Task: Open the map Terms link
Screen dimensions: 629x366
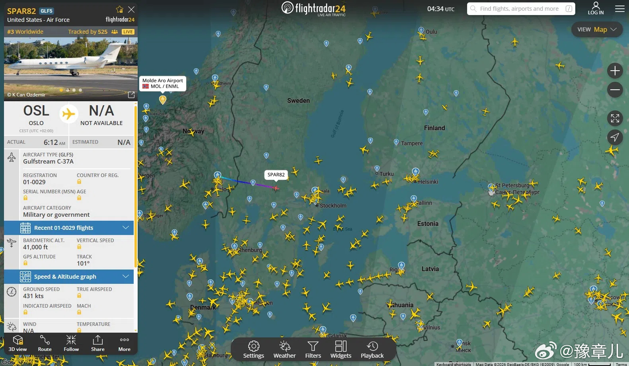Action: (621, 364)
